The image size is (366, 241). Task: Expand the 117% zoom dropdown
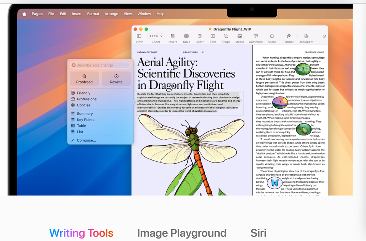click(x=156, y=36)
